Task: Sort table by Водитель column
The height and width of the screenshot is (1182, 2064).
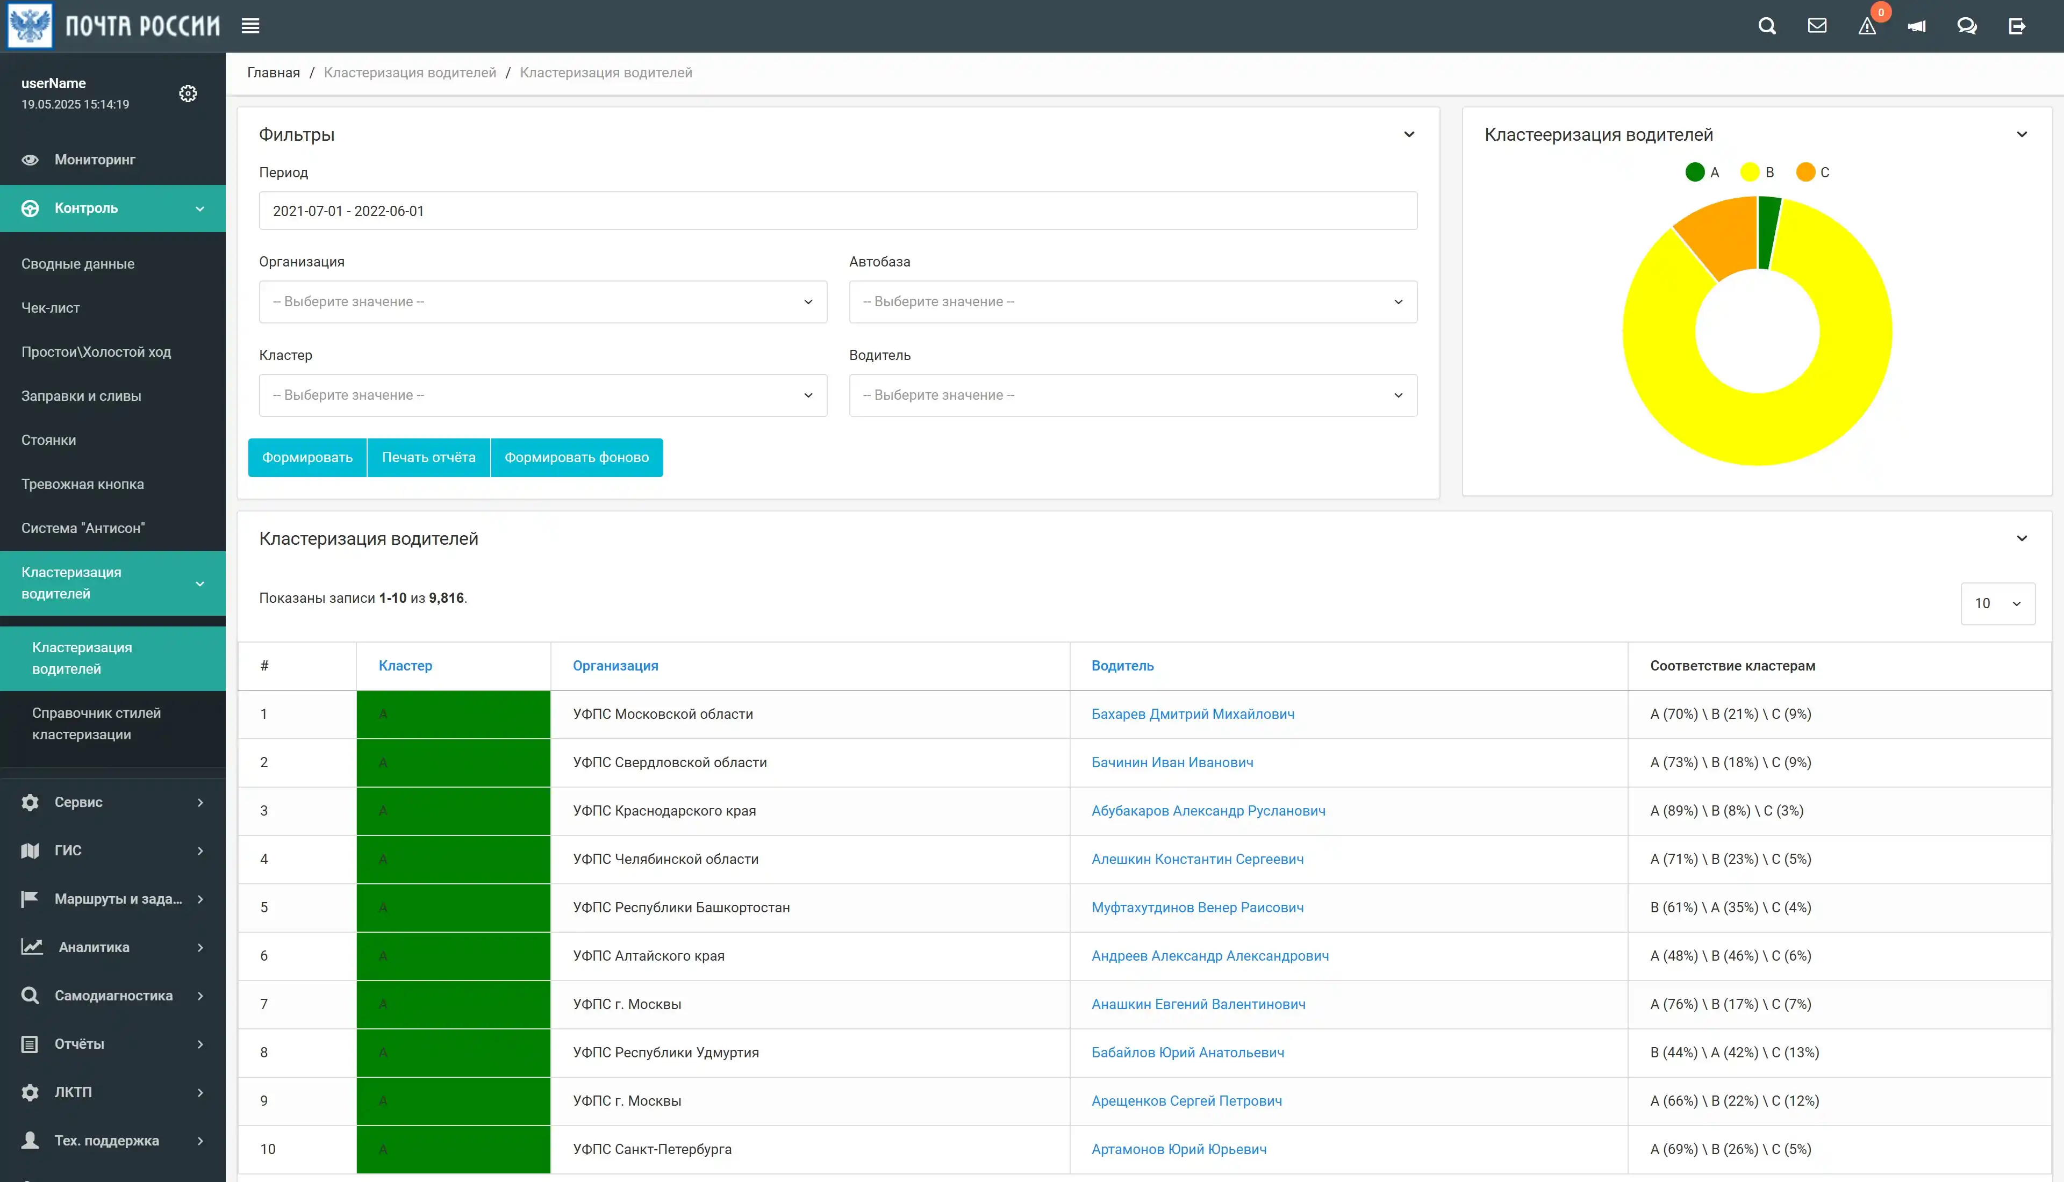Action: click(1122, 666)
